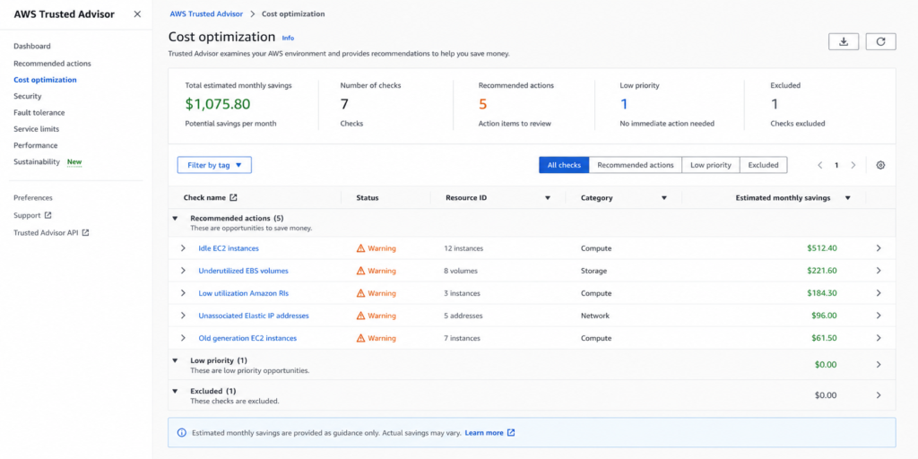The height and width of the screenshot is (459, 918).
Task: Click warning icon for Low utilization Amazon RIs
Action: (360, 293)
